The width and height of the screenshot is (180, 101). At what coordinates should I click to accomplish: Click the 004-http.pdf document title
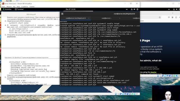point(31,14)
